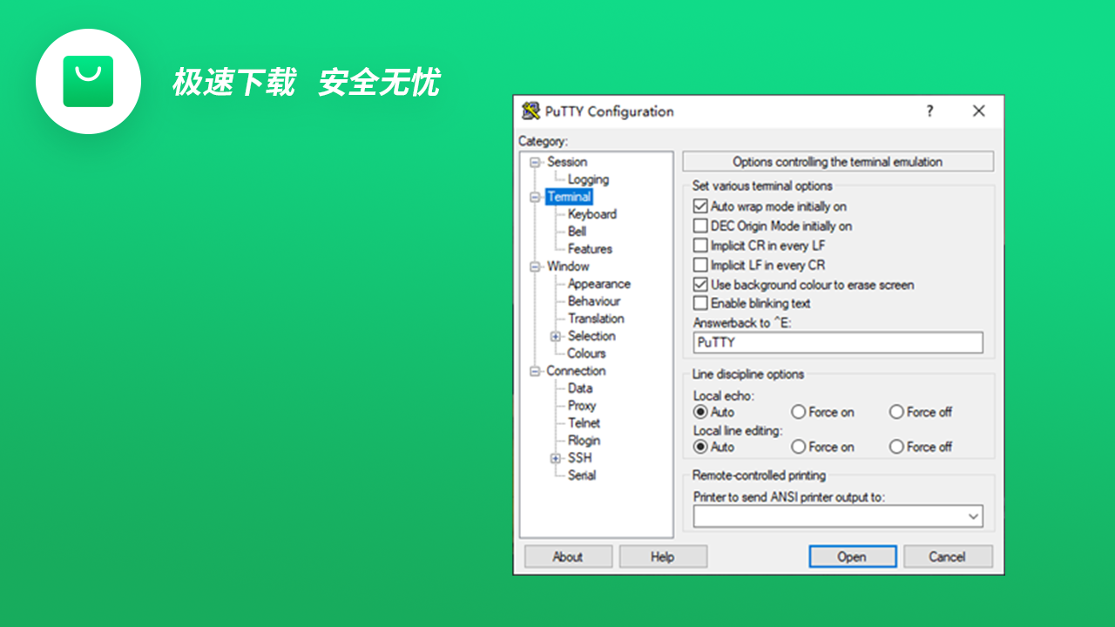Enable blinking text option

coord(700,303)
